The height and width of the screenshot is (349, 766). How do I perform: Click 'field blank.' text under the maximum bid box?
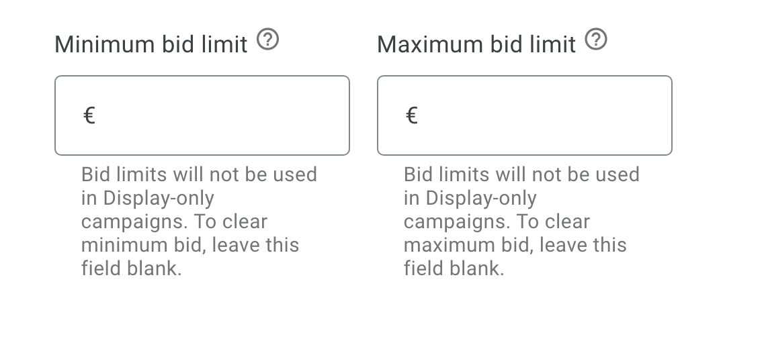click(x=454, y=268)
